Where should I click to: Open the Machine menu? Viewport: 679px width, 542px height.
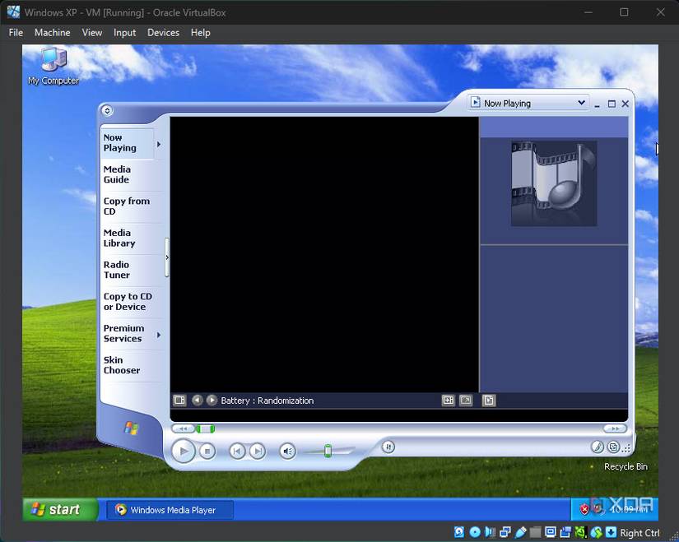coord(52,33)
